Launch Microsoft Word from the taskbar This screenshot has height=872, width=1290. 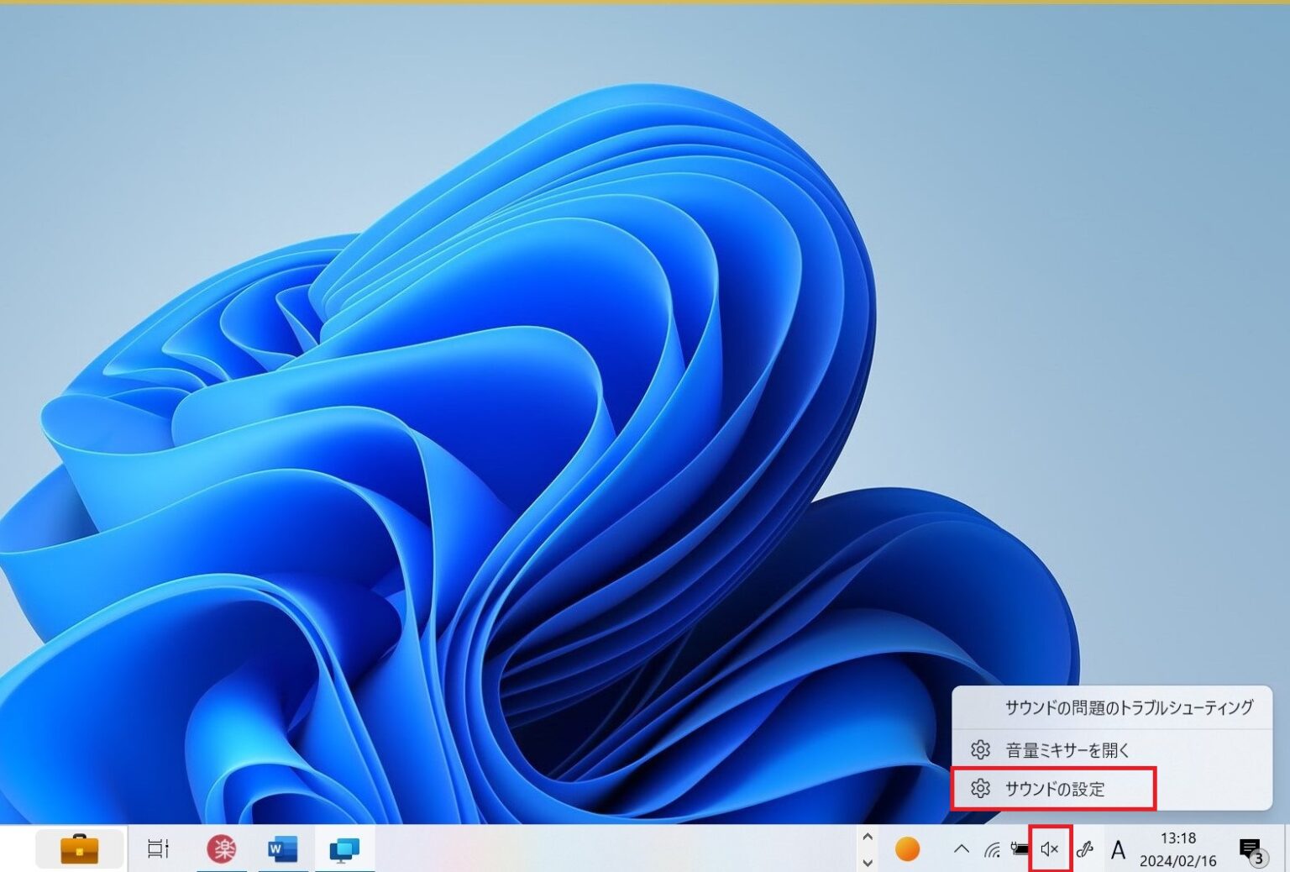[x=282, y=849]
